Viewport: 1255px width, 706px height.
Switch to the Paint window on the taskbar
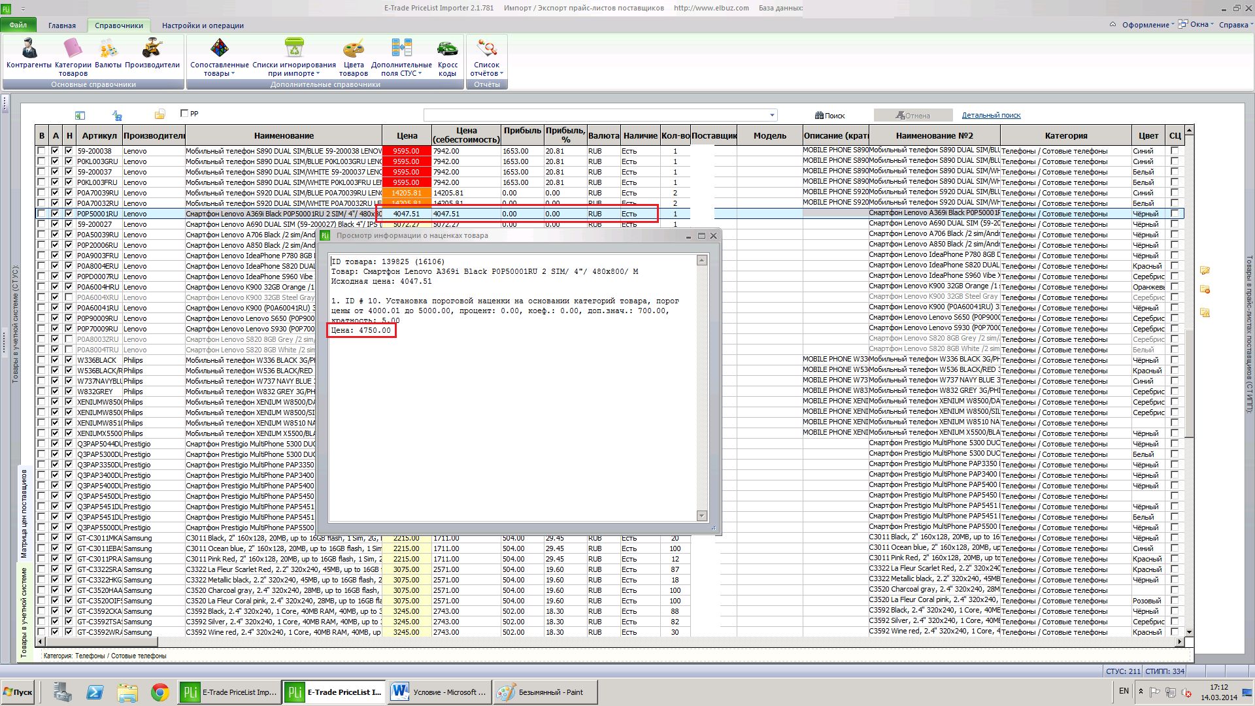545,692
